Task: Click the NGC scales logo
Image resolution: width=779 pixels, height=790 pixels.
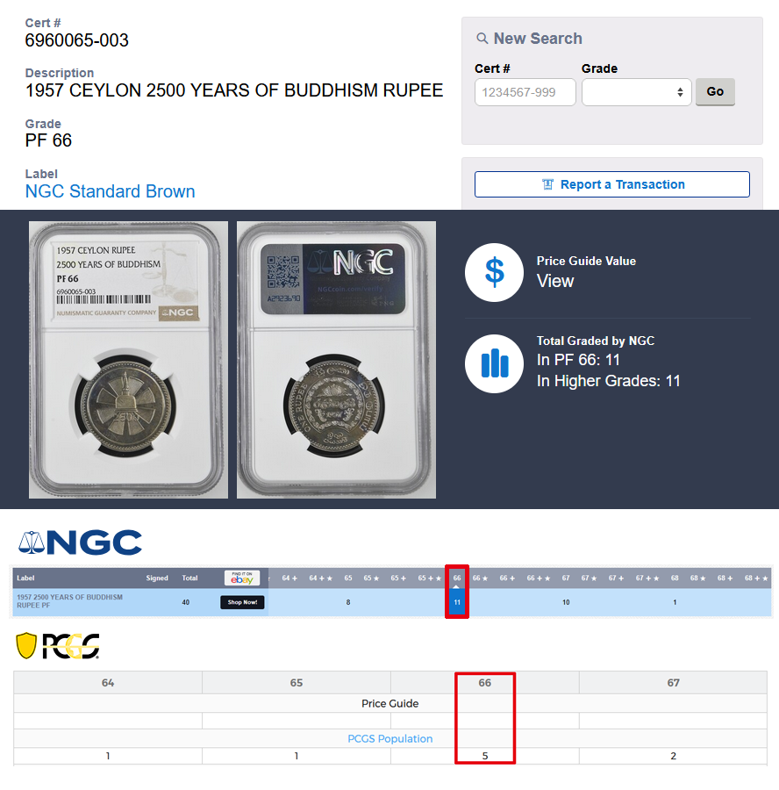Action: point(80,542)
